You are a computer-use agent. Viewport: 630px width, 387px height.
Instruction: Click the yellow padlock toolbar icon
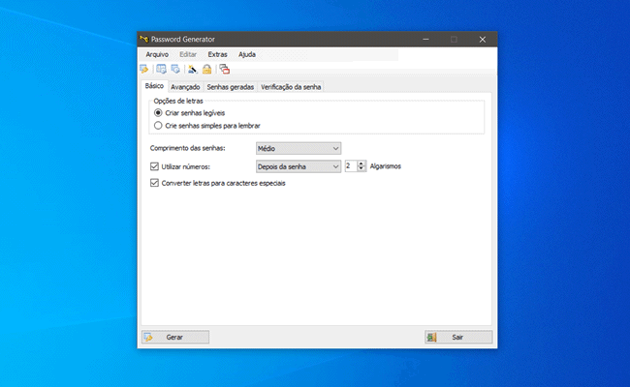click(206, 69)
